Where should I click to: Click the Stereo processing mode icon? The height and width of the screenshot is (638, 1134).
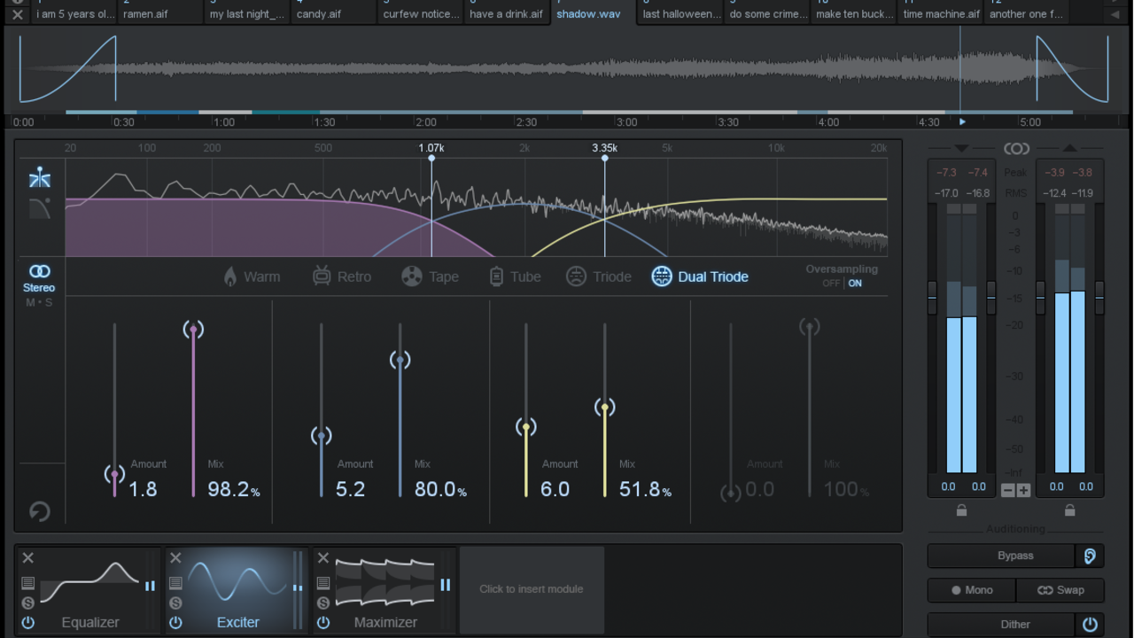[39, 272]
